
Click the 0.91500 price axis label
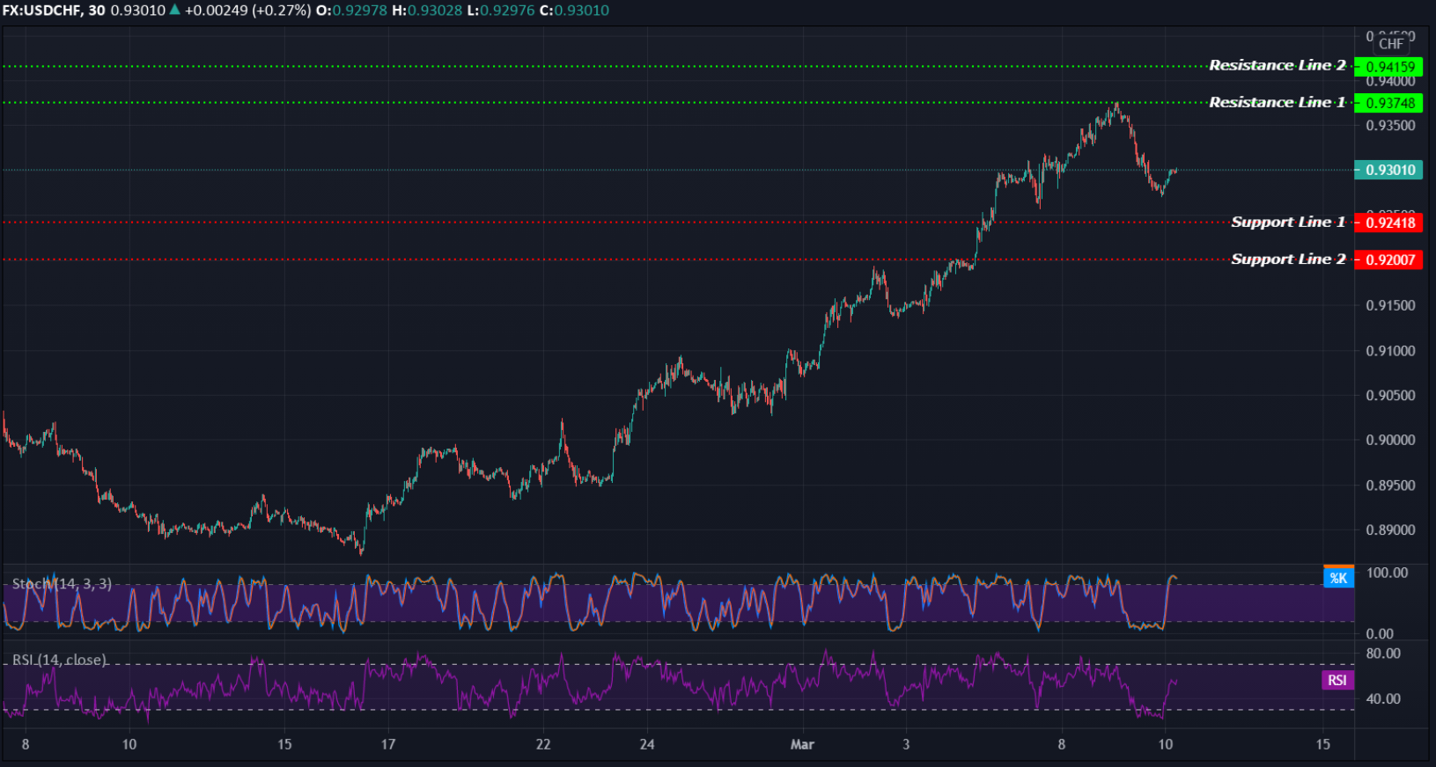[x=1390, y=305]
